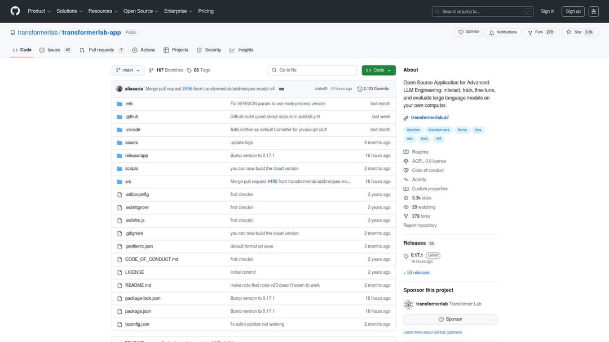Click the Sign in link
Viewport: 609px width, 342px height.
click(547, 11)
